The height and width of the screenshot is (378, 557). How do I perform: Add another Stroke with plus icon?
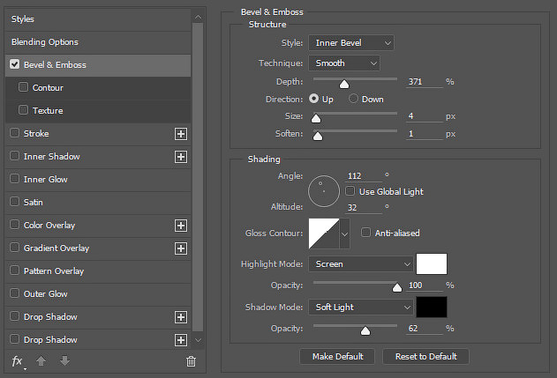(x=181, y=134)
